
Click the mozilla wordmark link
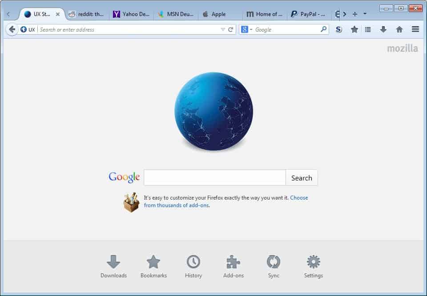402,48
